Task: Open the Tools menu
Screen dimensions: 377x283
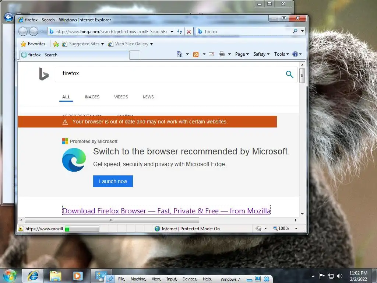Action: [282, 54]
